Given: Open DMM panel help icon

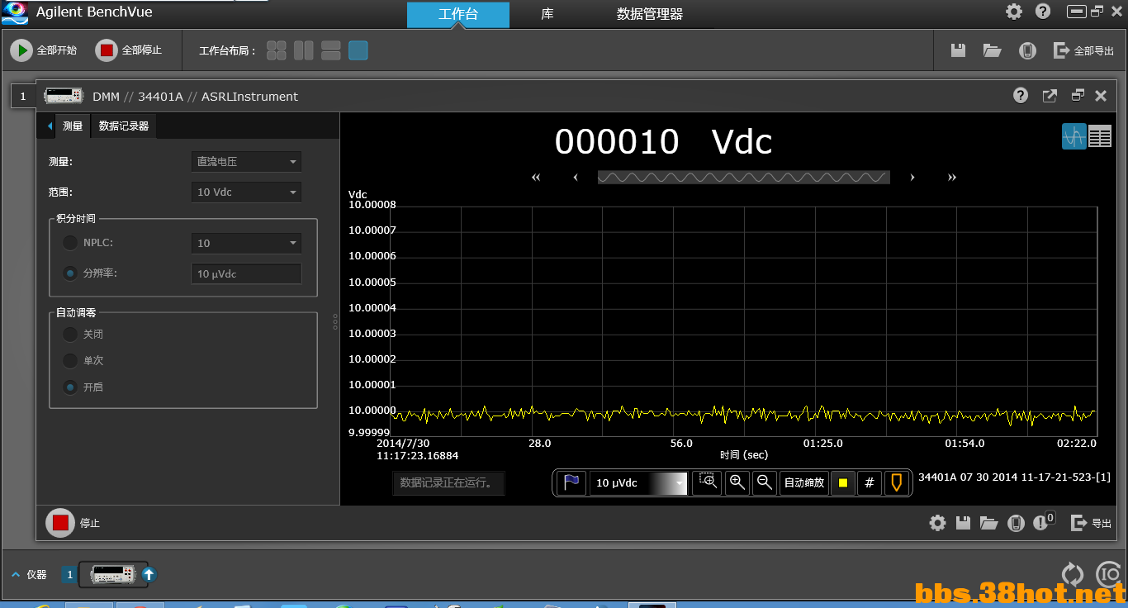Looking at the screenshot, I should click(1021, 96).
